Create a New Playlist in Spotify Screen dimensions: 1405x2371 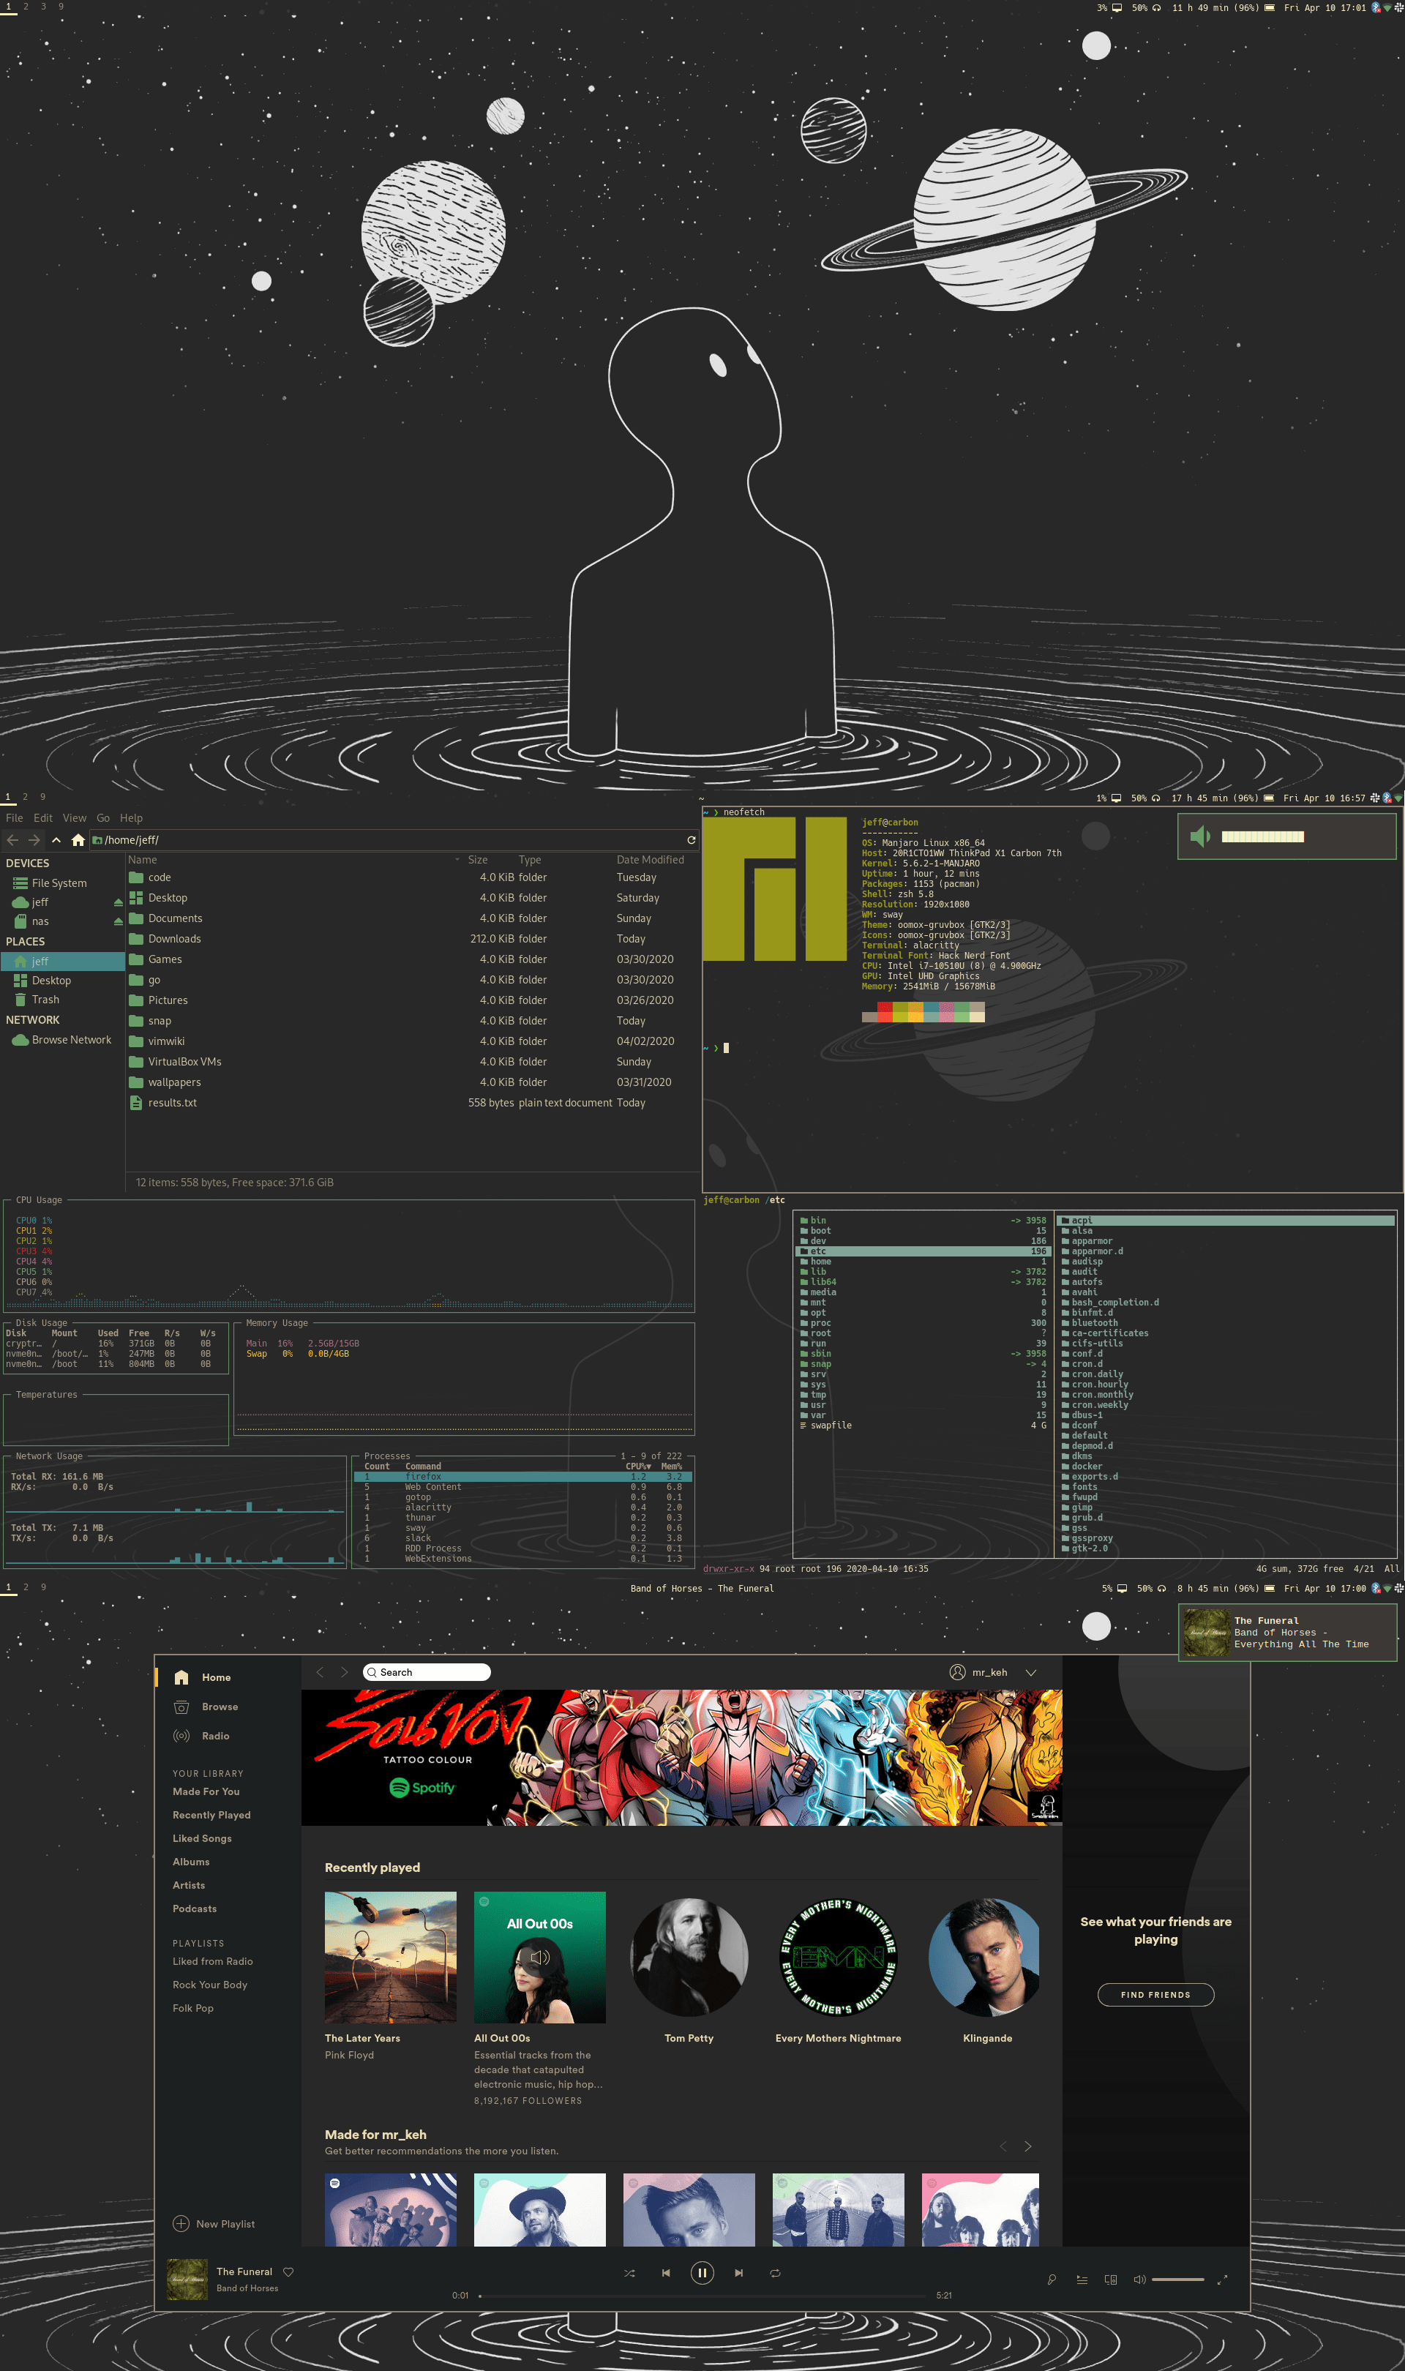215,2223
